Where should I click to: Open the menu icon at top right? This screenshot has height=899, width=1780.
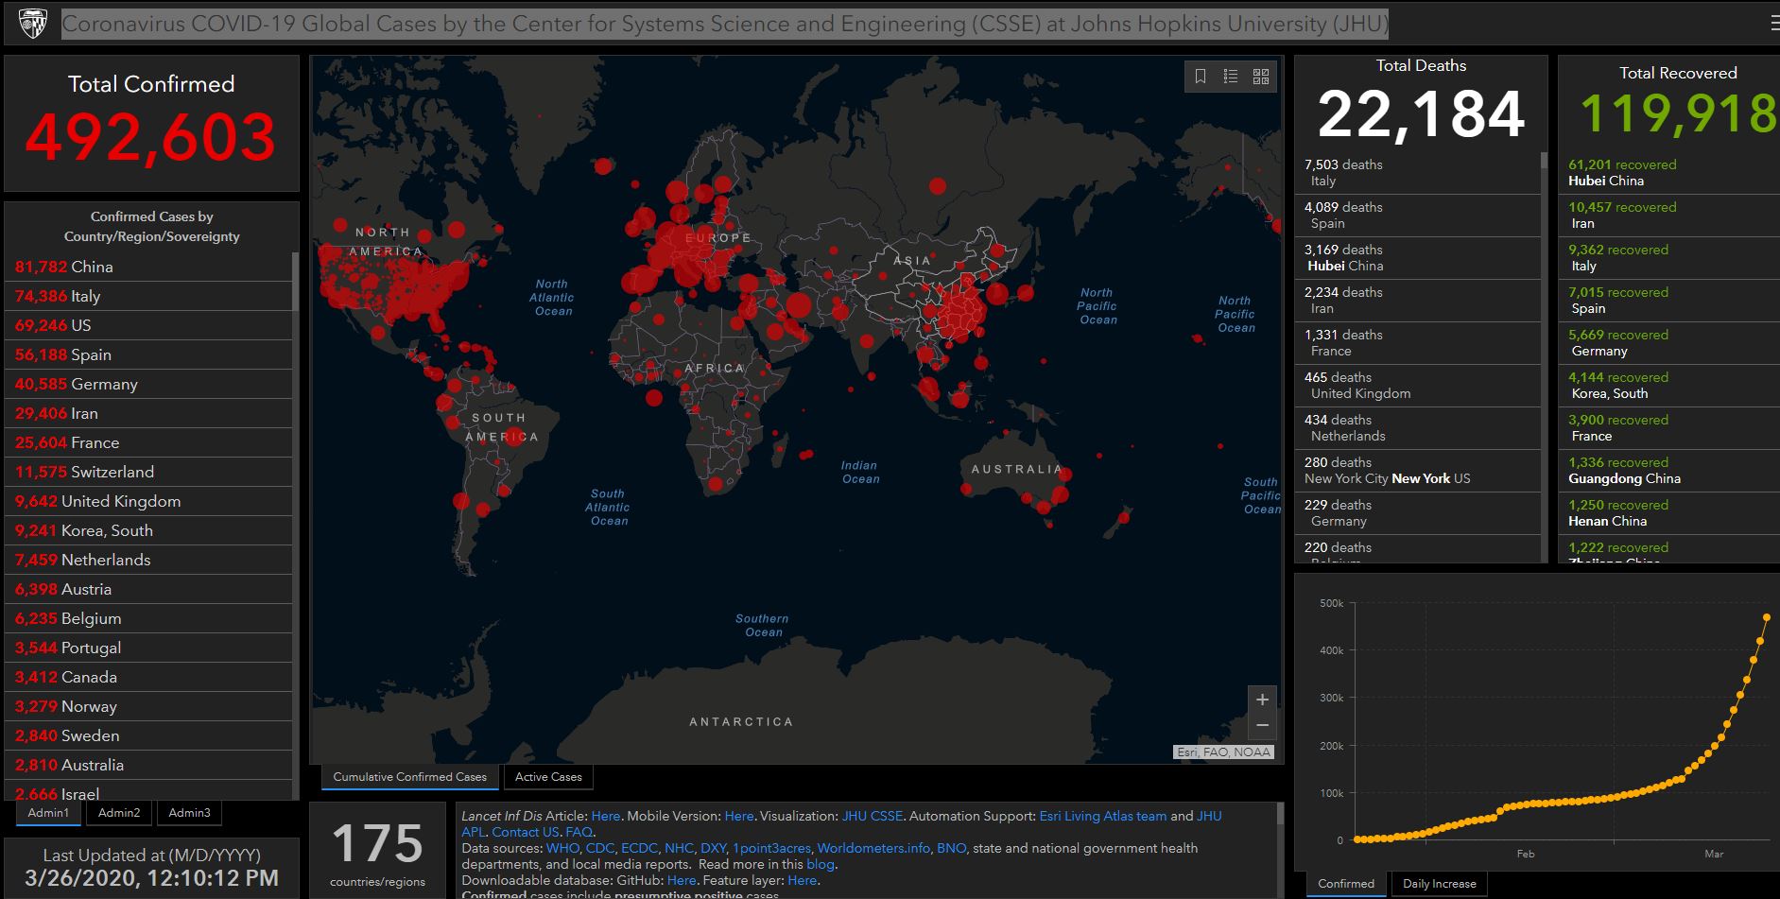coord(1774,24)
